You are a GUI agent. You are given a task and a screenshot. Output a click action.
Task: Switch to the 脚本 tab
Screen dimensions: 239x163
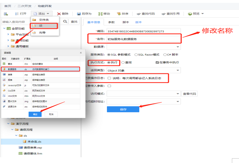click(x=126, y=22)
